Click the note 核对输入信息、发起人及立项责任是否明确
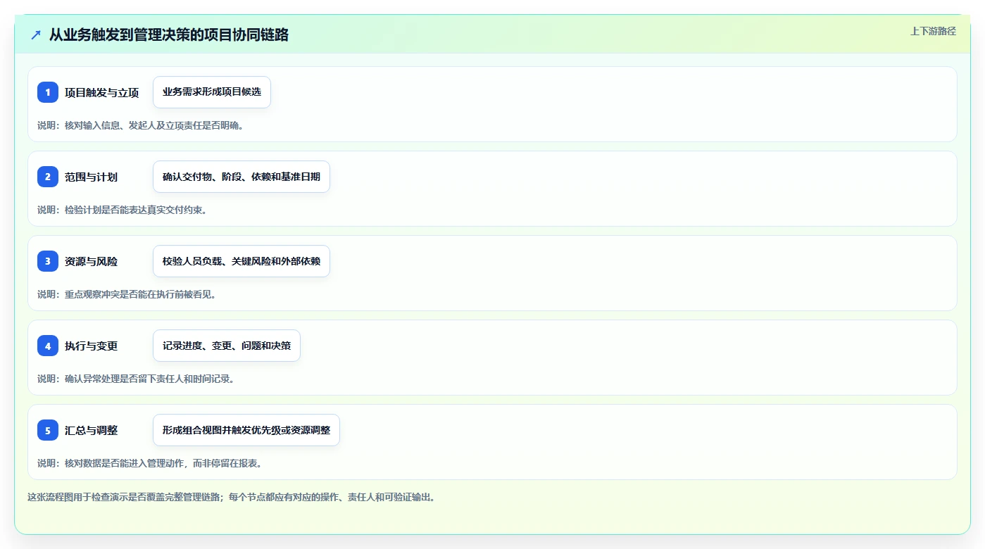The width and height of the screenshot is (985, 549). click(x=140, y=125)
